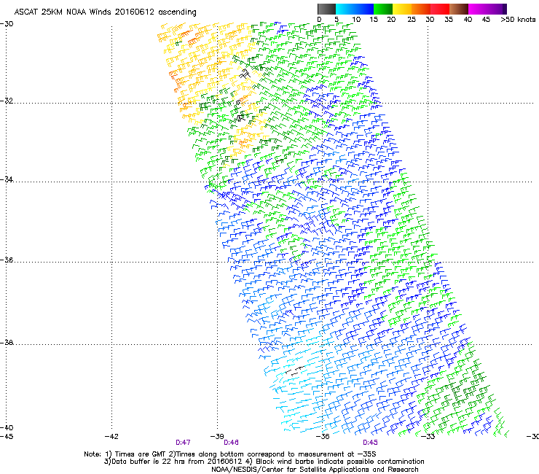Screen dimensions: 539x474
Task: Click the red 30-35 knots legend swatch
Action: (440, 9)
